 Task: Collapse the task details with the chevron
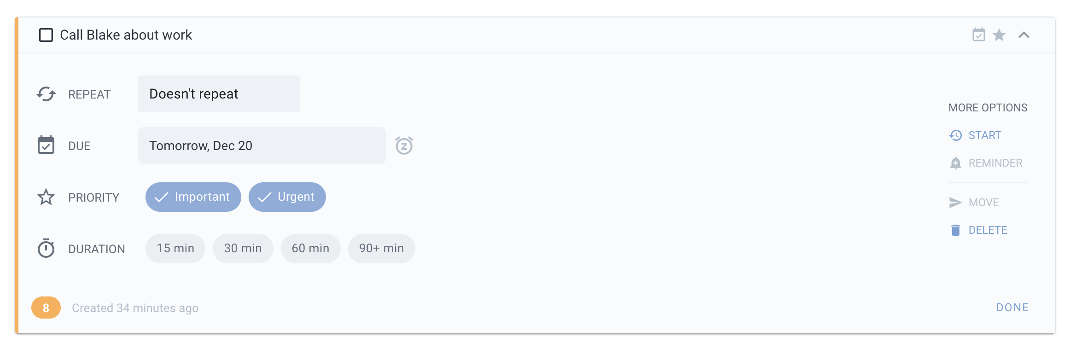click(x=1023, y=35)
